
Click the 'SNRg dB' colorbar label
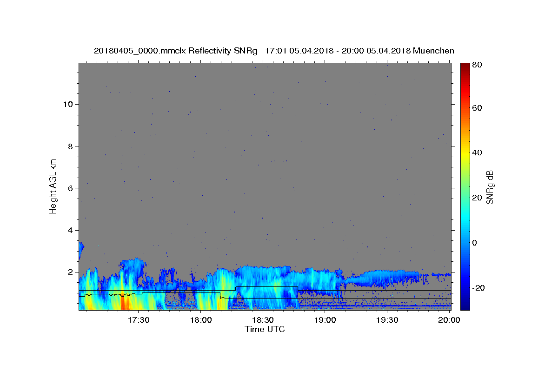click(490, 187)
